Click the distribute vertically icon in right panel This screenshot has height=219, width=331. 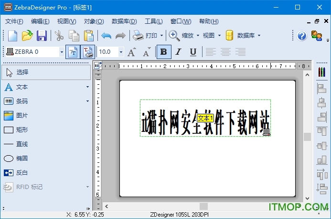(x=322, y=189)
